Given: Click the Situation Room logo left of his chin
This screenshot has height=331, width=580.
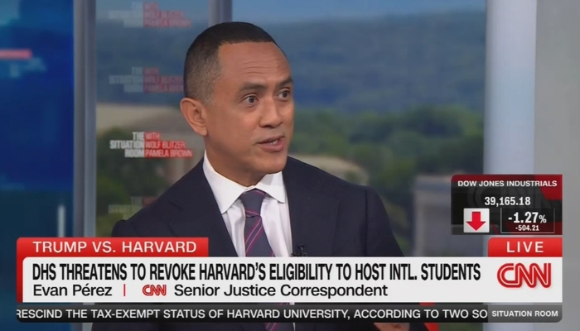Looking at the screenshot, I should click(151, 145).
